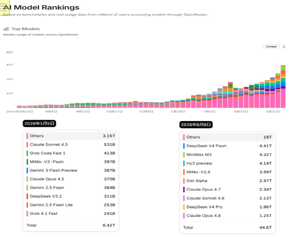Click the AI Model Rankings heading
Screen dimensions: 290x237
(41, 8)
